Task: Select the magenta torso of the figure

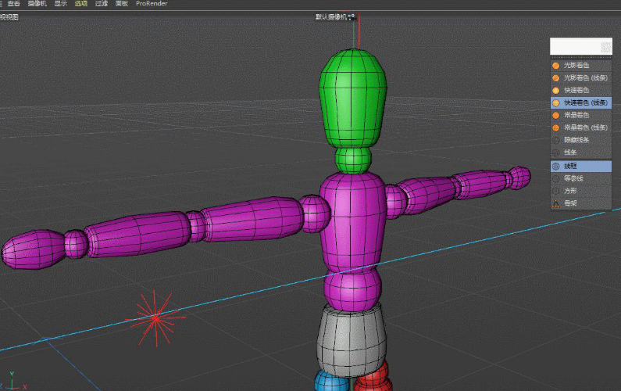Action: tap(352, 222)
